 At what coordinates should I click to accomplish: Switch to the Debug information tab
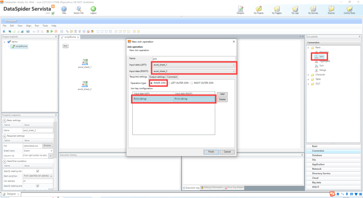[212, 188]
